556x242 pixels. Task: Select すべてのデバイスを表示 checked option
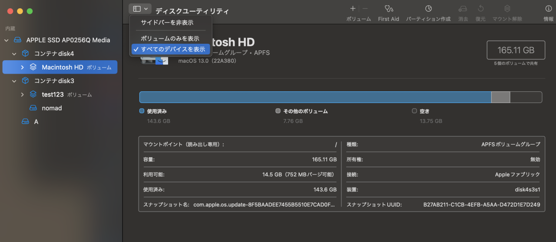coord(172,49)
